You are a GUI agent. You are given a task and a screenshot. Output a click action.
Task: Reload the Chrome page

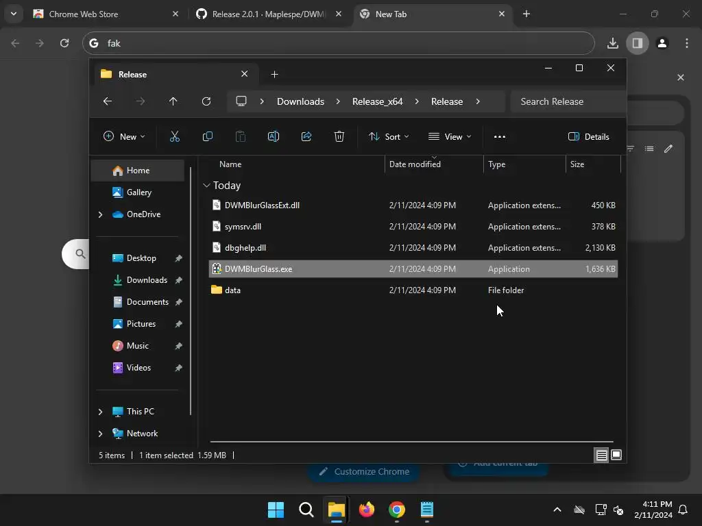coord(64,43)
